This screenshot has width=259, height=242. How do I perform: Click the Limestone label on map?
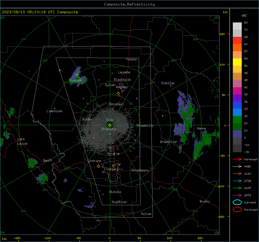point(54,111)
